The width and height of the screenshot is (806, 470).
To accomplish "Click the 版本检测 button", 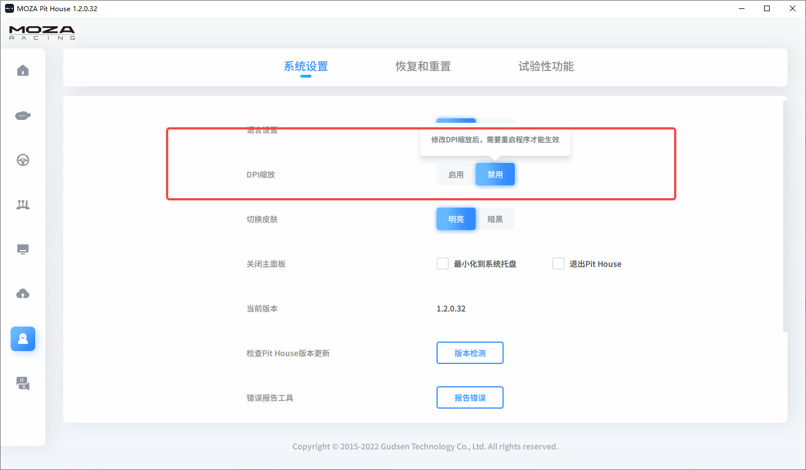I will click(x=470, y=353).
